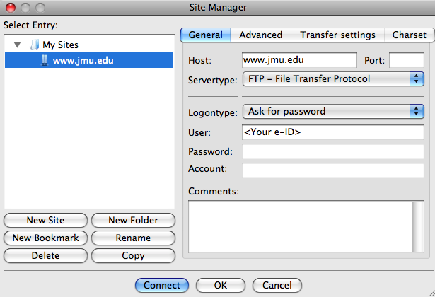The height and width of the screenshot is (297, 435).
Task: Create a New Folder
Action: pos(133,220)
